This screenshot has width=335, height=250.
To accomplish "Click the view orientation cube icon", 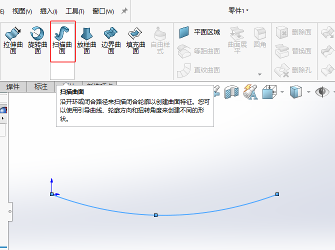I will tap(269, 92).
